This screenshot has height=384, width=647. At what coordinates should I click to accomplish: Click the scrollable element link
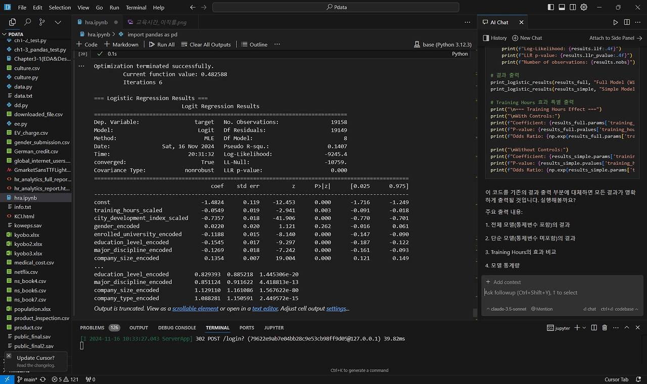(195, 309)
